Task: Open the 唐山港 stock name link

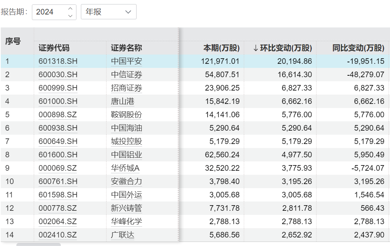Action: (122, 101)
